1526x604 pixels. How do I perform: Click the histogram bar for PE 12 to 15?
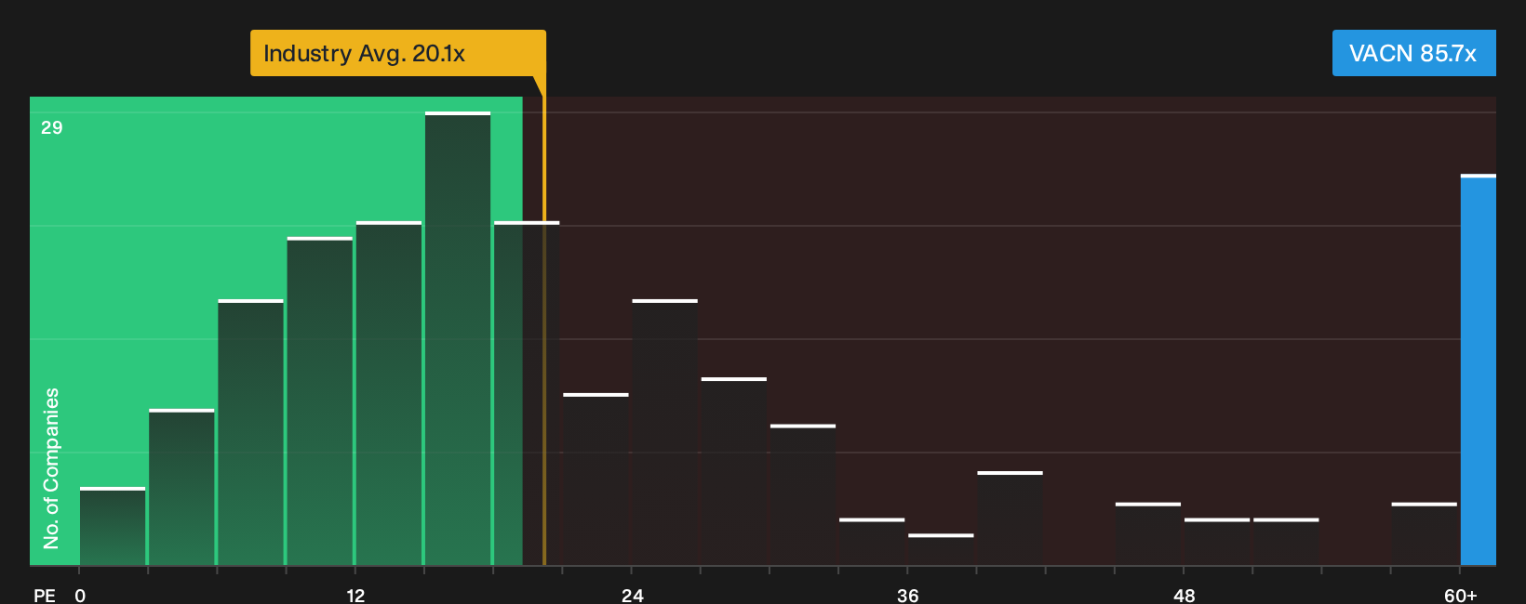[x=389, y=394]
